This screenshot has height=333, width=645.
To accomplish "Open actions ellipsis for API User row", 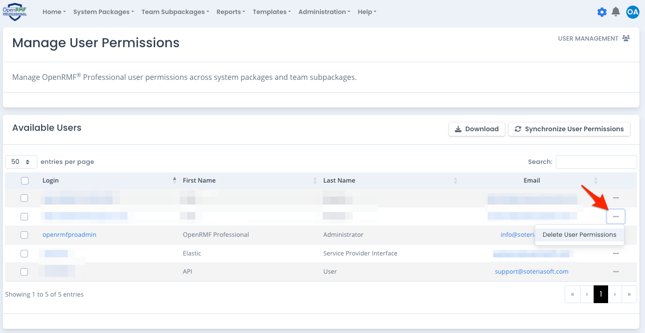I will pyautogui.click(x=616, y=271).
